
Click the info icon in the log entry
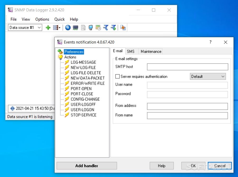coord(12,108)
